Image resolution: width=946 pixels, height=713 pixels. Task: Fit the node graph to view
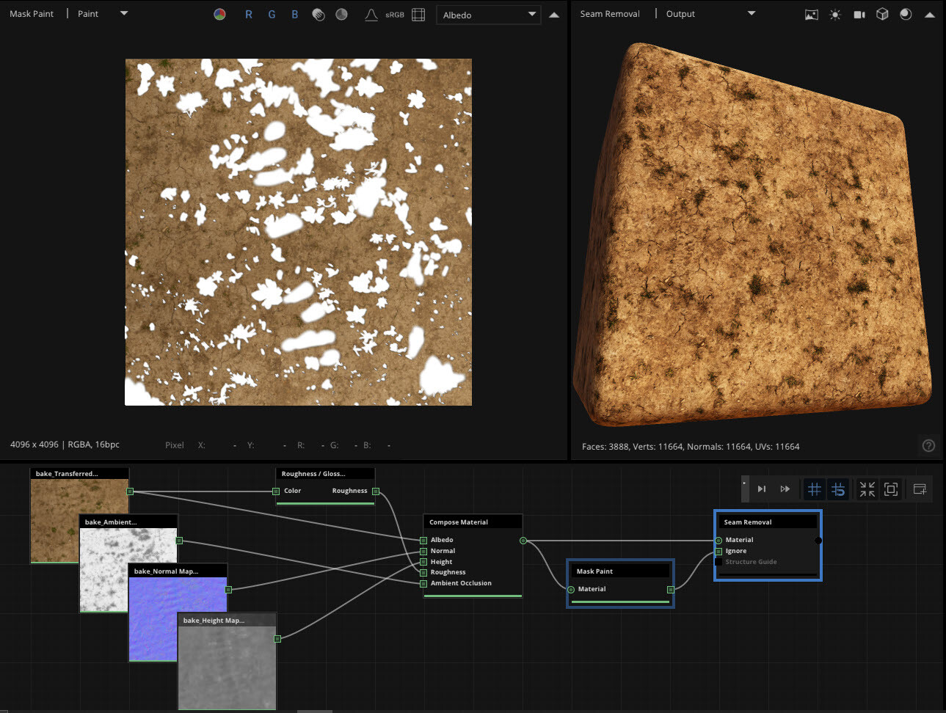(x=891, y=489)
